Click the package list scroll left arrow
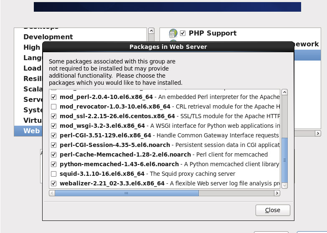The height and width of the screenshot is (233, 327). point(52,193)
